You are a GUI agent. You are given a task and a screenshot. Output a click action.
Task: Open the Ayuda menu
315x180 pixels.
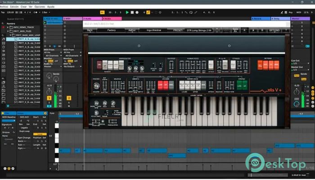pyautogui.click(x=51, y=7)
